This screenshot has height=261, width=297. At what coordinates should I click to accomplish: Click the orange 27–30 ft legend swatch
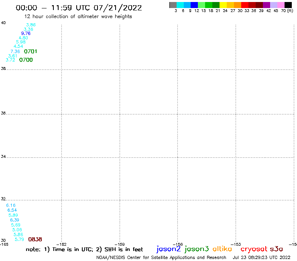coord(238,5)
